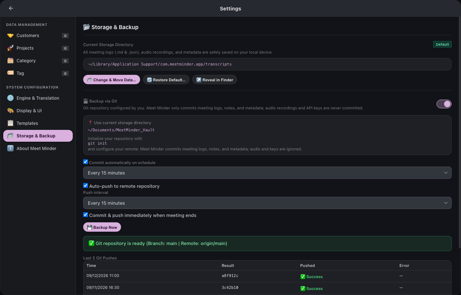This screenshot has width=461, height=295.
Task: Click the green checkmark in repository ready banner
Action: pos(91,244)
